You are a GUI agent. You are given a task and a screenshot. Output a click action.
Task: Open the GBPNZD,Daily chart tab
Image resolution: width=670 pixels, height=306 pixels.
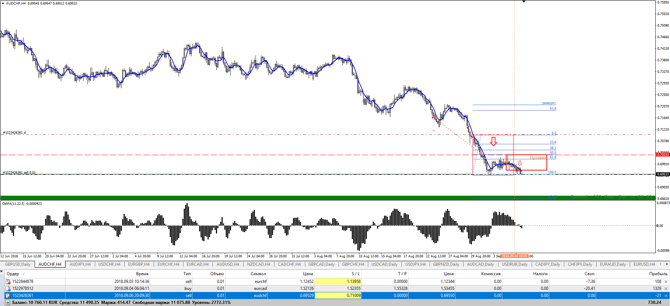tap(446, 264)
